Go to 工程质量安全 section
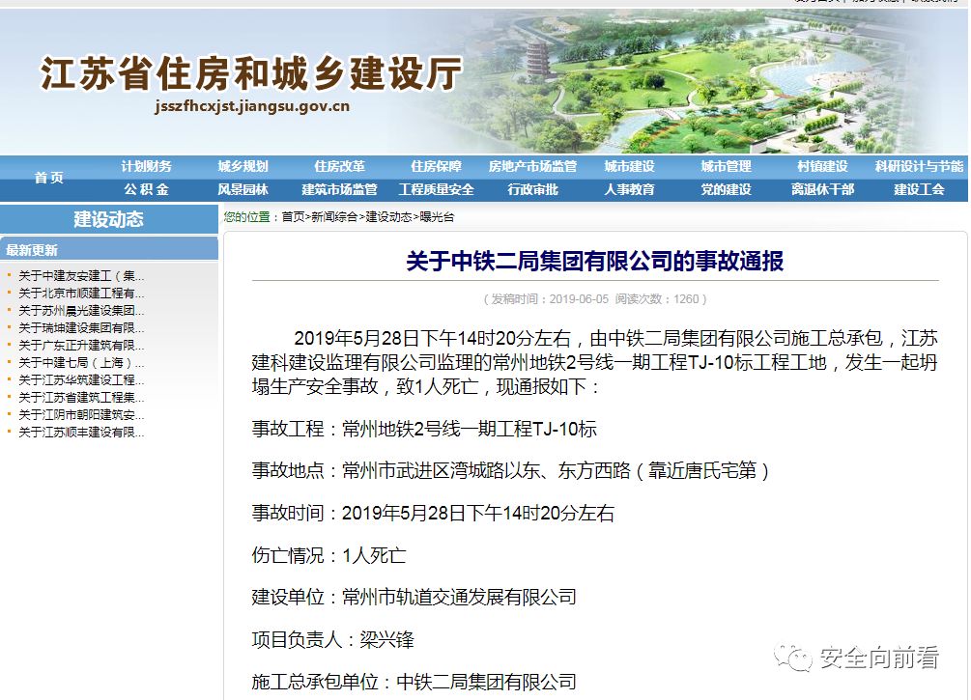 tap(436, 189)
